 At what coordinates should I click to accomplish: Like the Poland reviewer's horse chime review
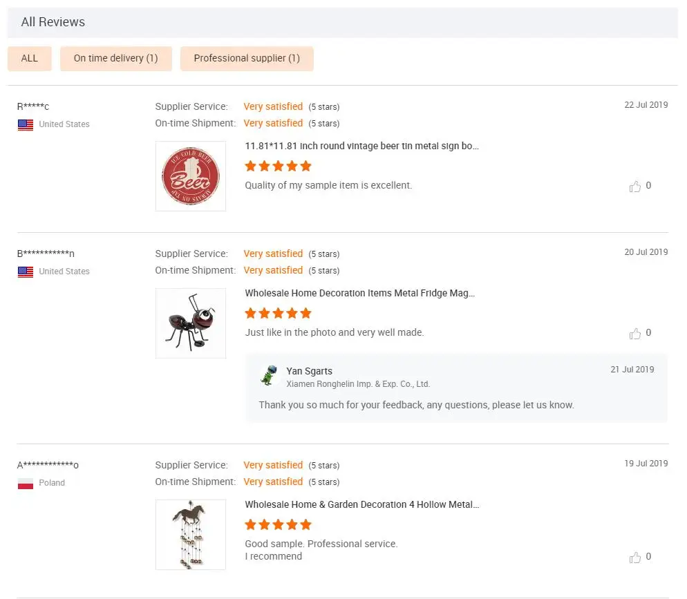[x=635, y=558]
